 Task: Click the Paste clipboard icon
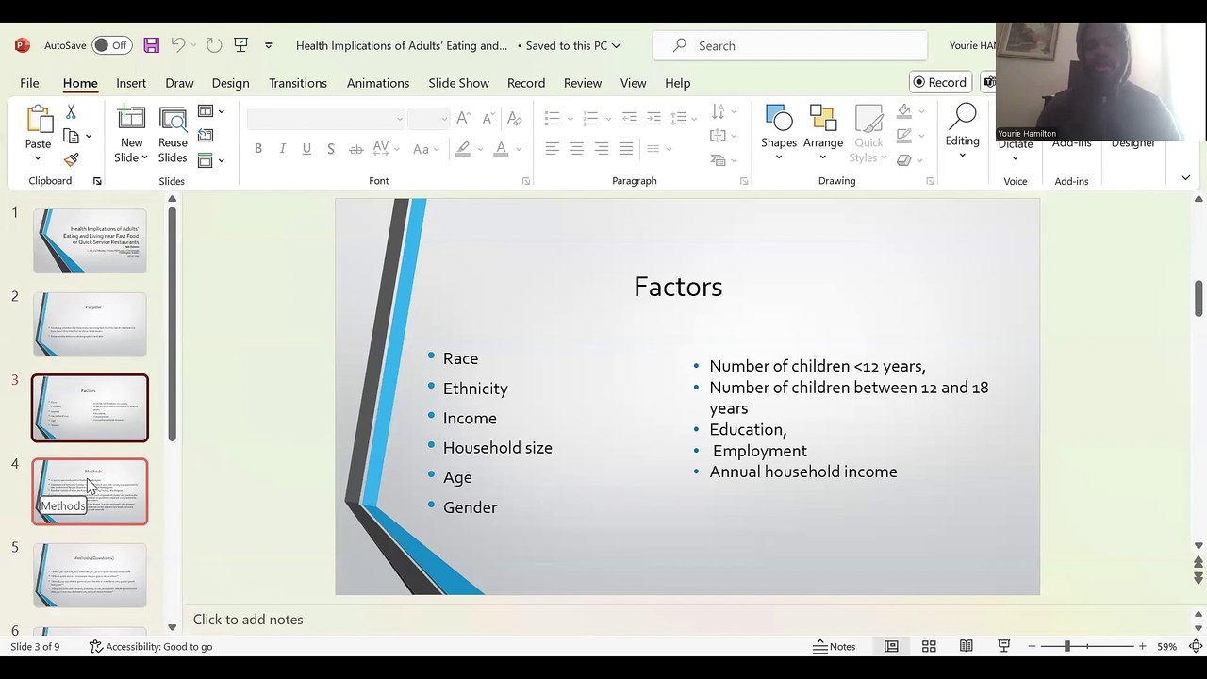click(38, 120)
